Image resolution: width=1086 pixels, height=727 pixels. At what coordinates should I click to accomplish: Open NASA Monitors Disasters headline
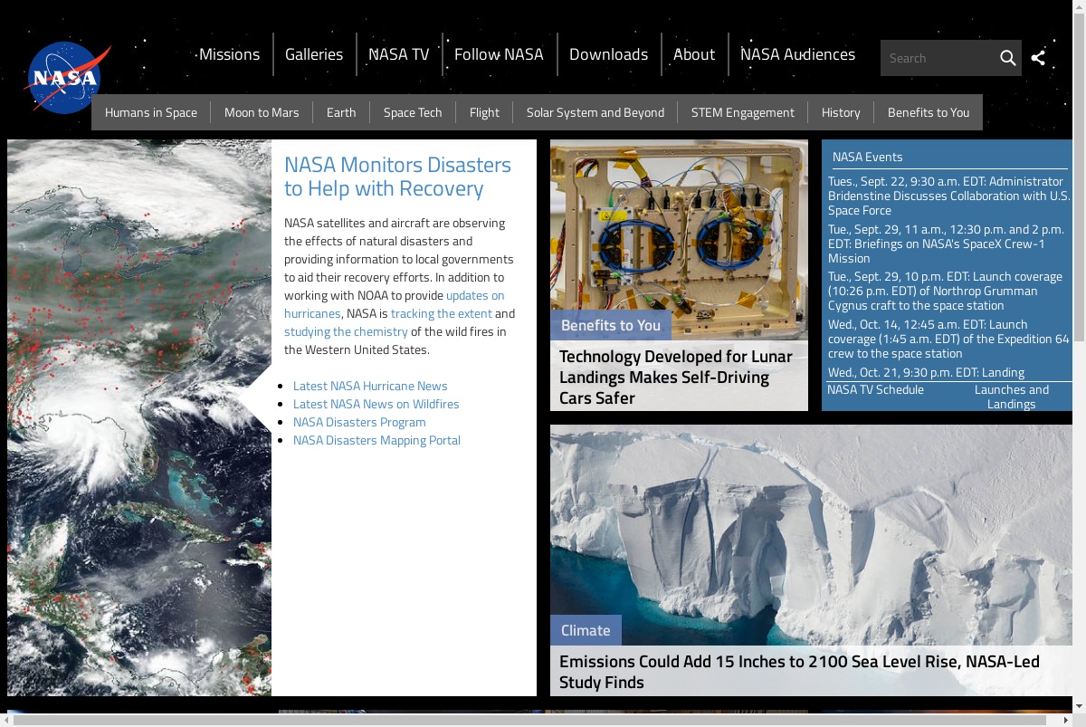[x=397, y=177]
